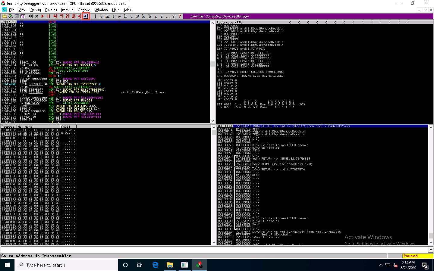The width and height of the screenshot is (434, 271).
Task: Open the Windows Start menu
Action: 7,265
